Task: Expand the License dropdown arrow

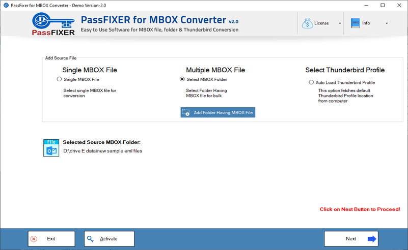Action: [340, 23]
